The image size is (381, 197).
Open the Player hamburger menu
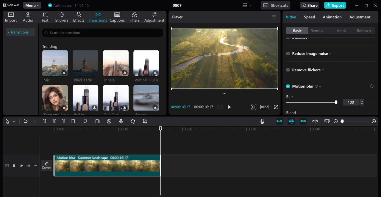[x=274, y=17]
